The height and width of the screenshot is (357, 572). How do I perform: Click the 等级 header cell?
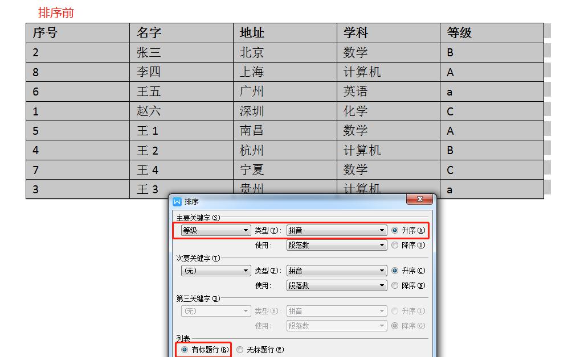point(492,33)
